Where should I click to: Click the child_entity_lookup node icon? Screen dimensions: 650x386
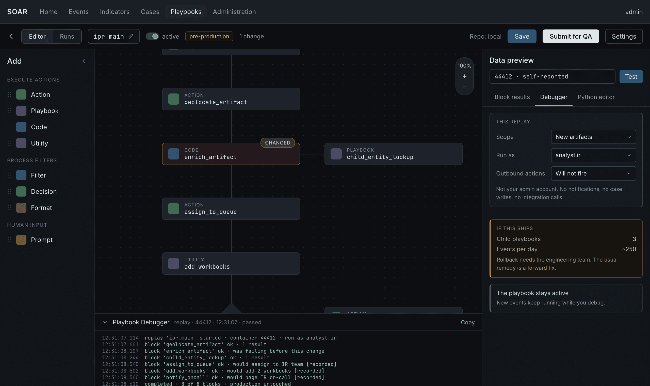336,154
